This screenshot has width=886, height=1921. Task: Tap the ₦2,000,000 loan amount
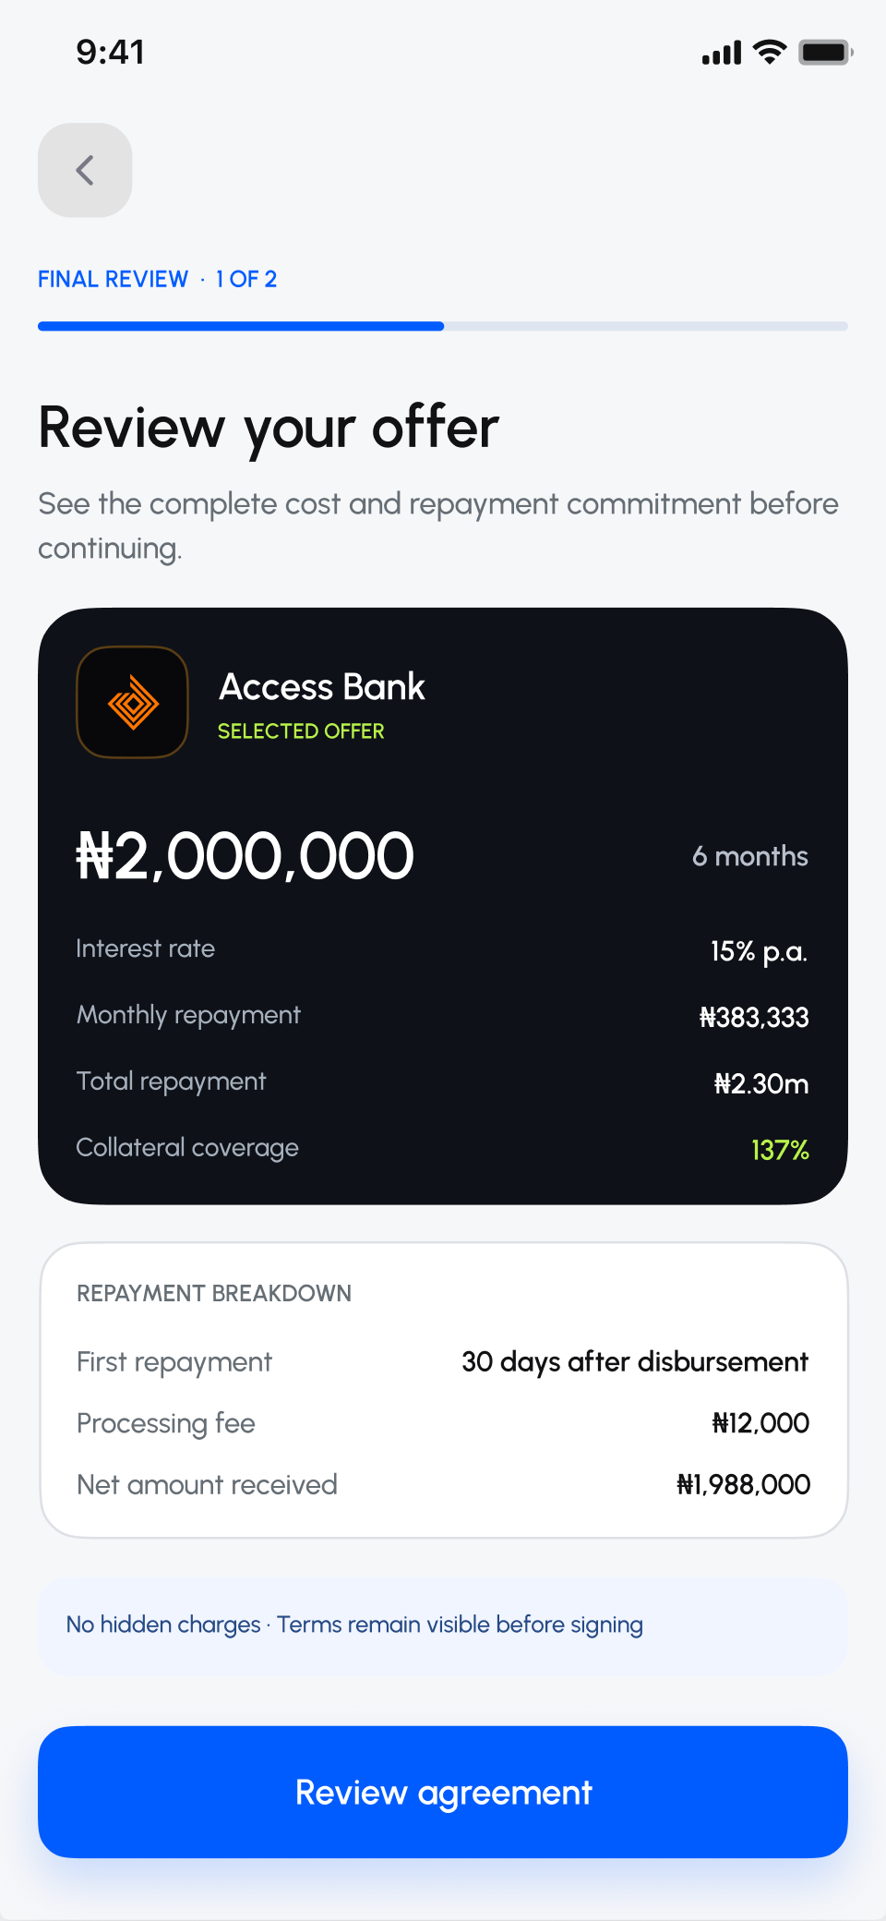245,855
